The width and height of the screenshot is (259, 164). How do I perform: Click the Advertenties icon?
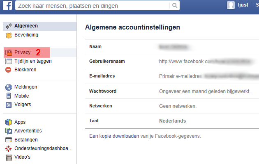point(9,131)
